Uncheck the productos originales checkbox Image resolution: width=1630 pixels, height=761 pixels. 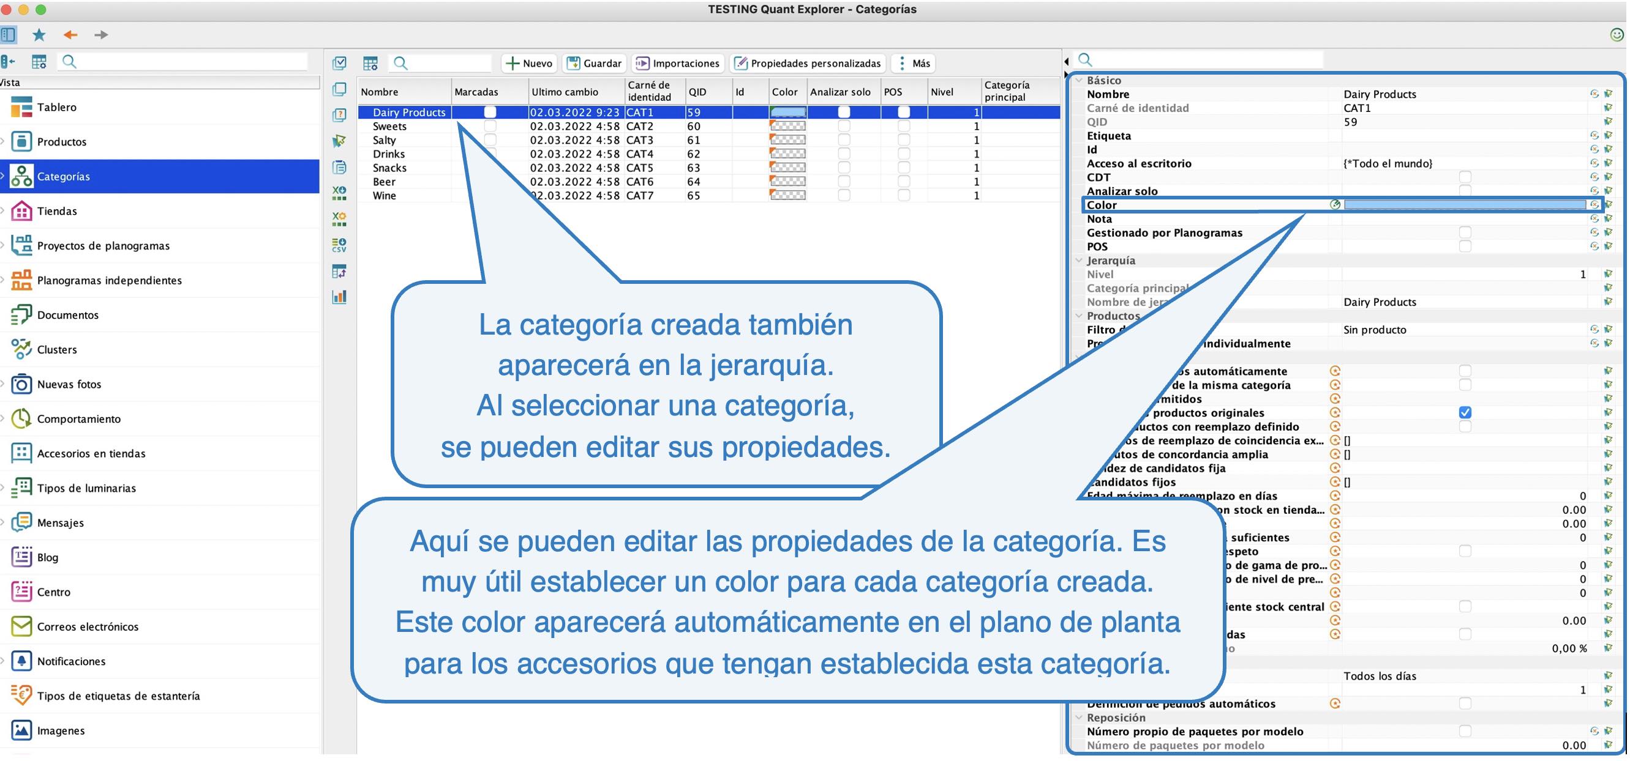[1465, 413]
